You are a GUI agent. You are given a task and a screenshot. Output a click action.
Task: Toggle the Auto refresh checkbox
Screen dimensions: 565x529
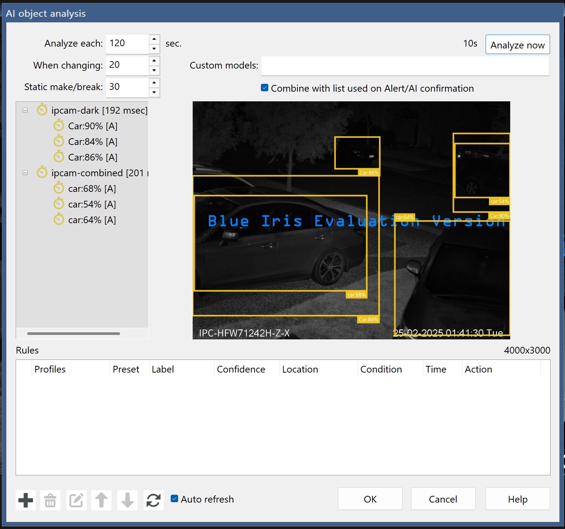(x=174, y=498)
